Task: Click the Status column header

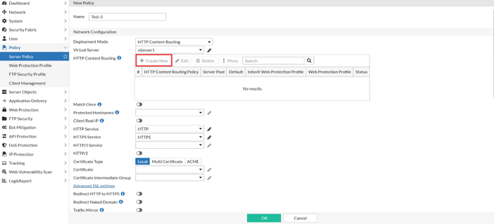Action: (x=361, y=72)
